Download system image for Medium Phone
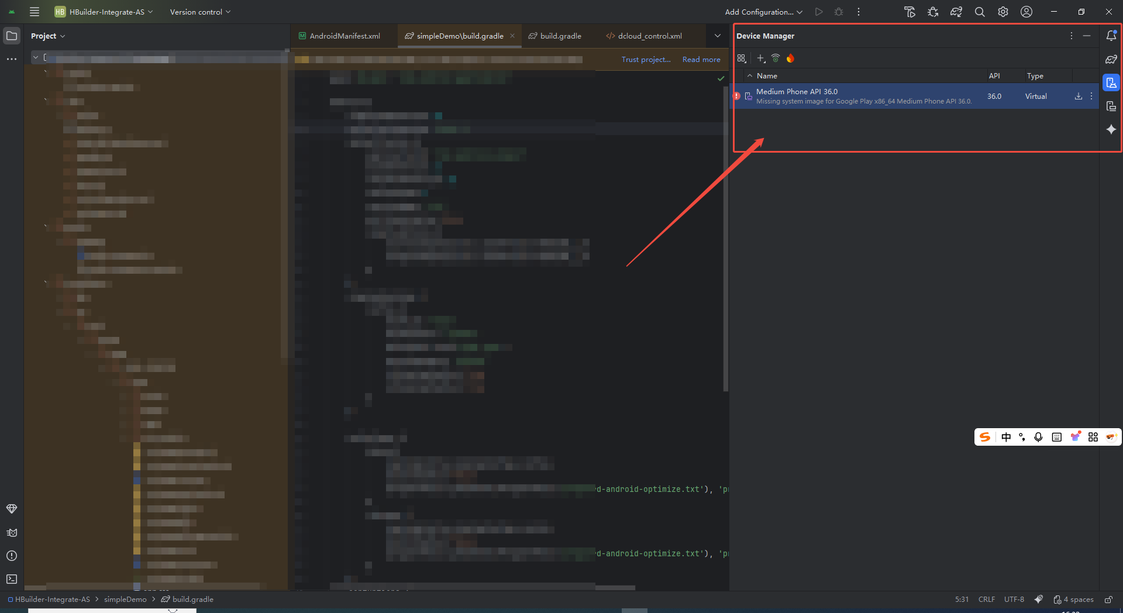Viewport: 1123px width, 613px height. click(x=1078, y=97)
